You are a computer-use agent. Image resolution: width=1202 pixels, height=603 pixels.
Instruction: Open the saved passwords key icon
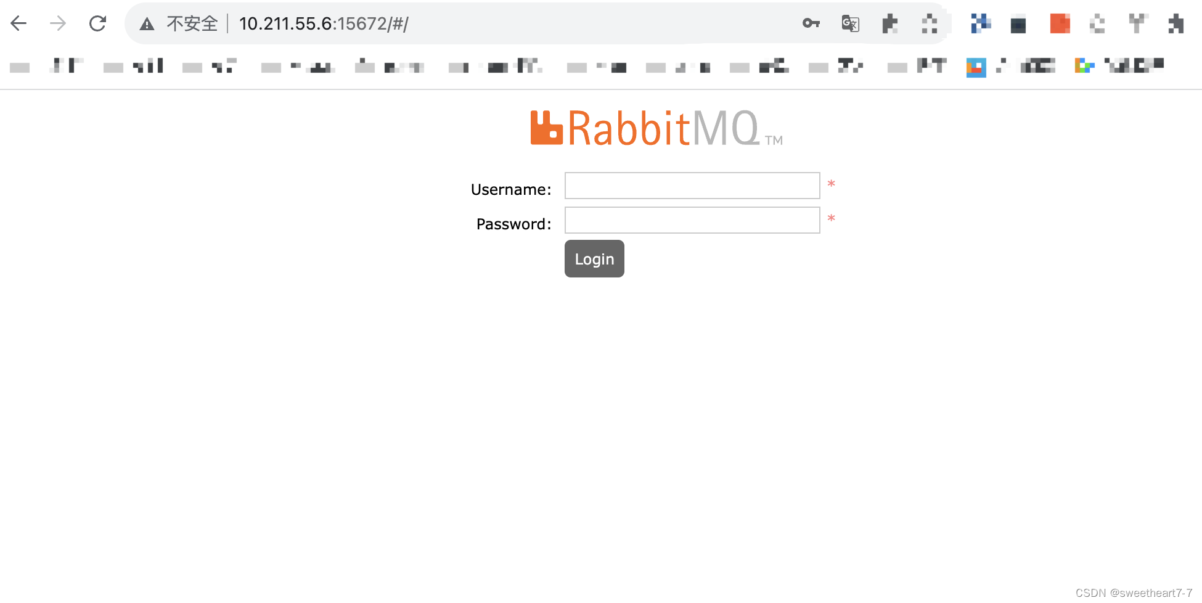[x=811, y=23]
